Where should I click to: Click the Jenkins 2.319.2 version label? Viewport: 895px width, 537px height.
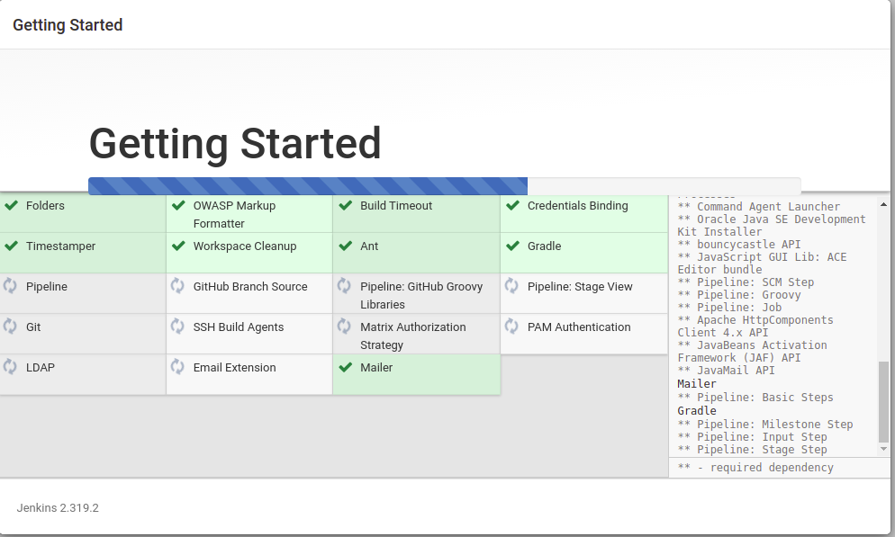point(57,507)
